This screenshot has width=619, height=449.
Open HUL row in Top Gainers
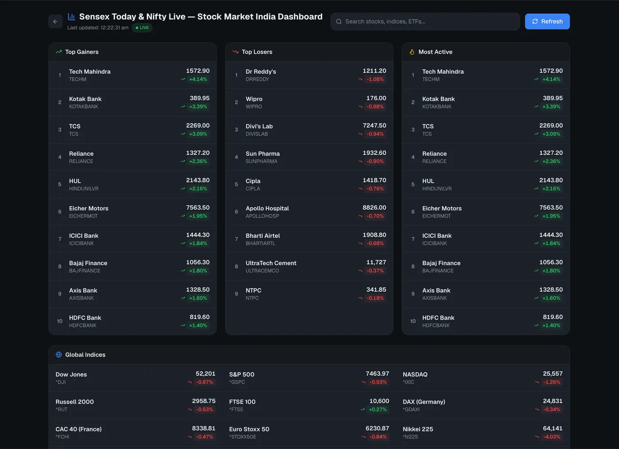tap(133, 185)
